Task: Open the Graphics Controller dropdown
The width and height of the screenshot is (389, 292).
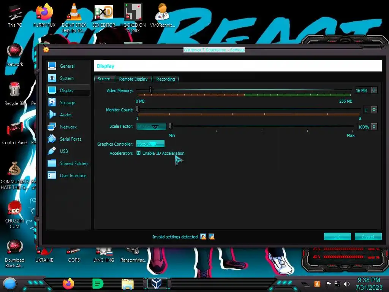Action: click(x=150, y=143)
